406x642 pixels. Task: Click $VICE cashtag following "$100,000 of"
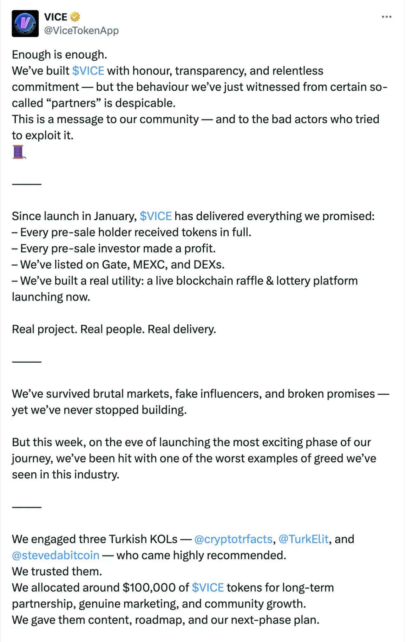pos(208,588)
